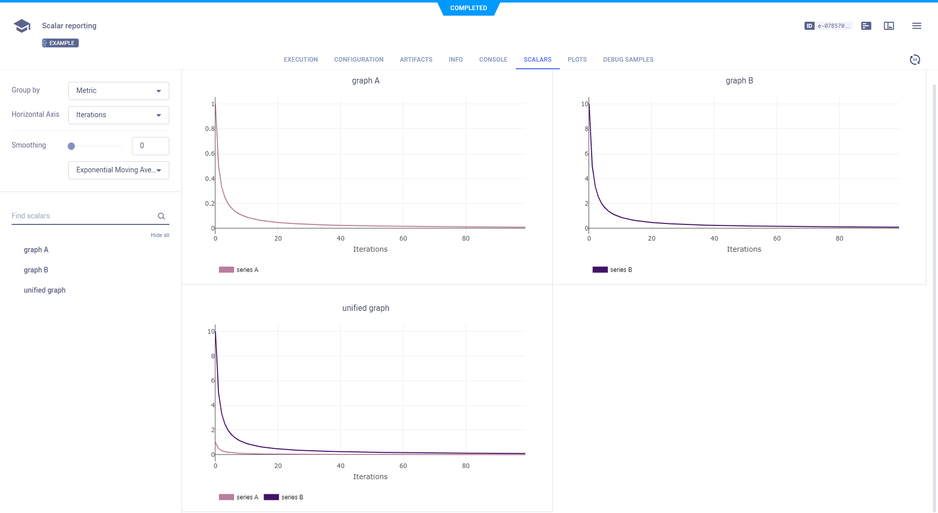938x513 pixels.
Task: Toggle series A in graph A legend
Action: click(x=239, y=270)
